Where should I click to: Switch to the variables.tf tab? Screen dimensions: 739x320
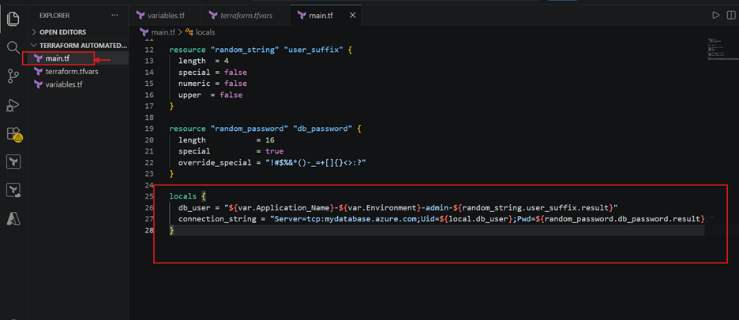click(165, 16)
